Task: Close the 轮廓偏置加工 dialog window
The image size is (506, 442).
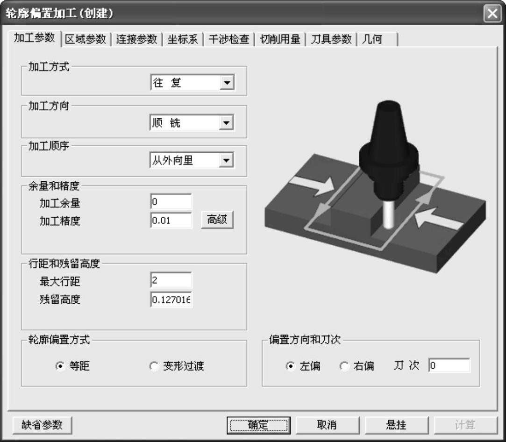Action: click(x=492, y=13)
